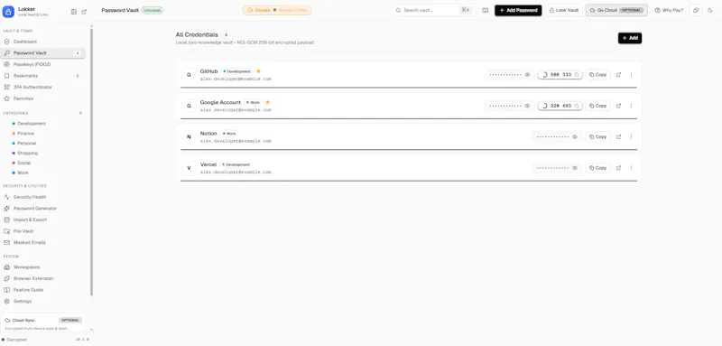This screenshot has height=346, width=722.
Task: Click the pop-out window icon beside Lokker
Action: click(x=84, y=12)
